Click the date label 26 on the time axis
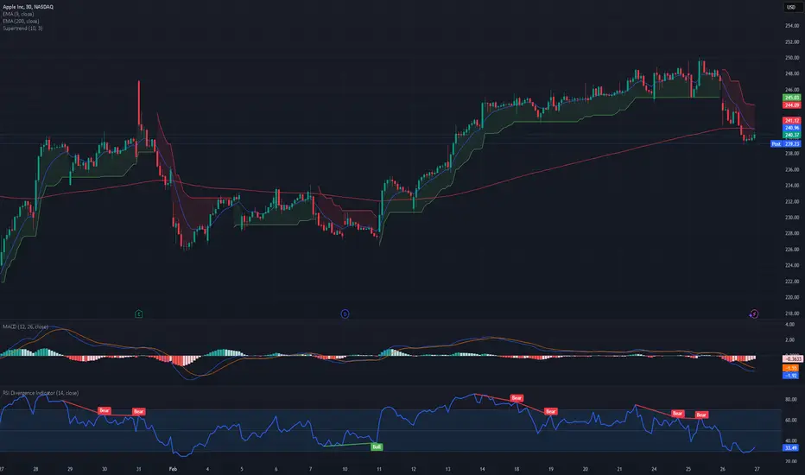 [x=723, y=469]
